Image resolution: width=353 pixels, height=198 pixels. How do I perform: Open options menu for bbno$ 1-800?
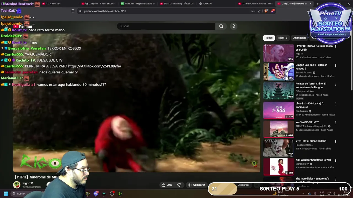tap(336, 104)
